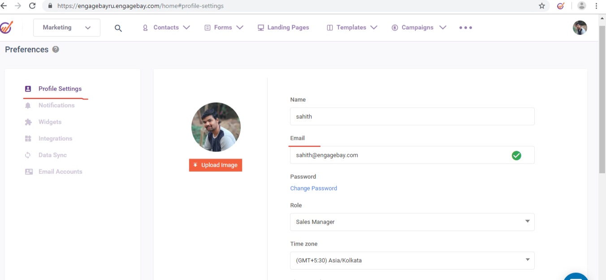Image resolution: width=606 pixels, height=280 pixels.
Task: Click the EngageBay extension icon in browser
Action: coord(560,6)
